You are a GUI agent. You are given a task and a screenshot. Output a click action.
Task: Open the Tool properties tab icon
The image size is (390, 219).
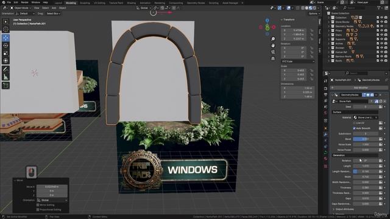pyautogui.click(x=325, y=81)
